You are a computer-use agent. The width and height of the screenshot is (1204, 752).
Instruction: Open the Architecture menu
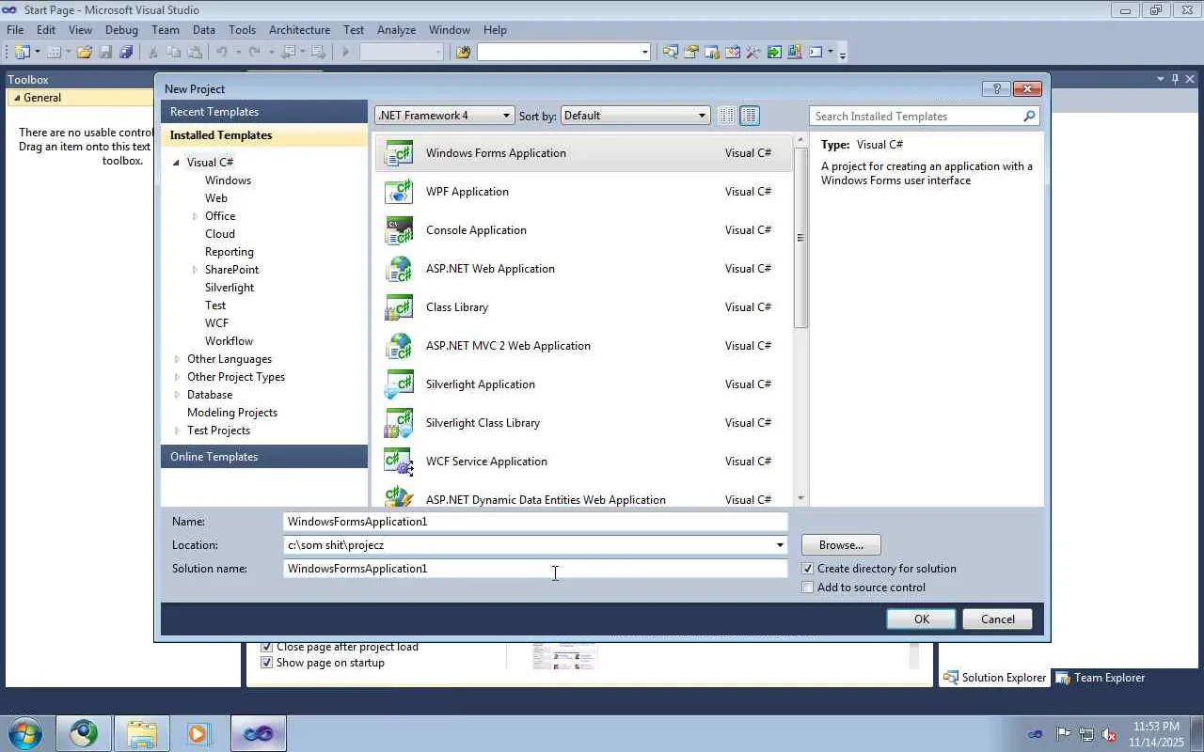point(299,30)
